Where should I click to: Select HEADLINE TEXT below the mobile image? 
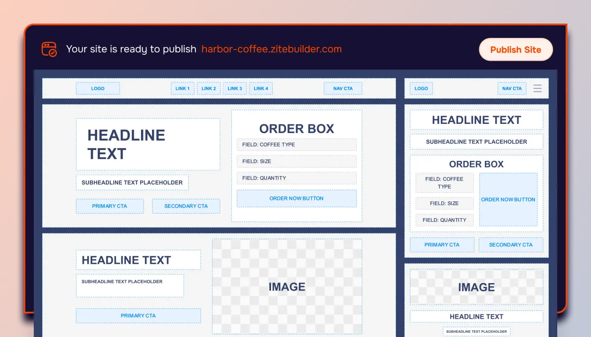[x=477, y=316]
